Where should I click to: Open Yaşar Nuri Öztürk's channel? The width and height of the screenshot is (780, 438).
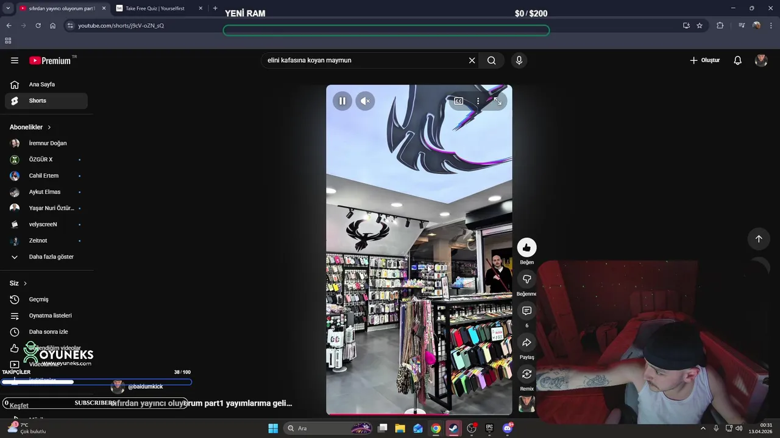46,208
